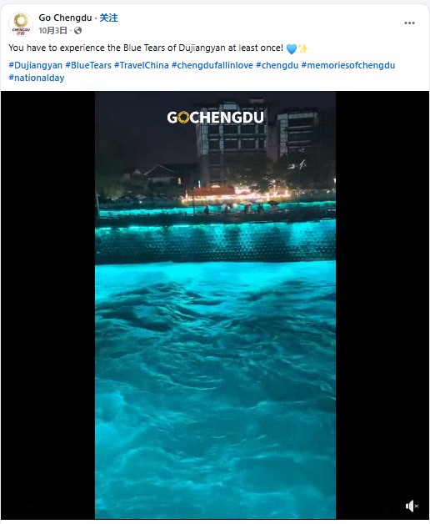Click the blue heart emoji in caption

[291, 48]
